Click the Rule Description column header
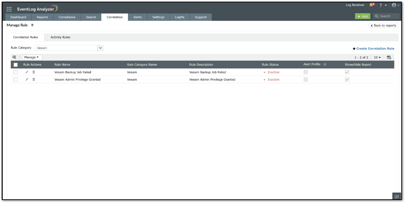 tap(201, 64)
